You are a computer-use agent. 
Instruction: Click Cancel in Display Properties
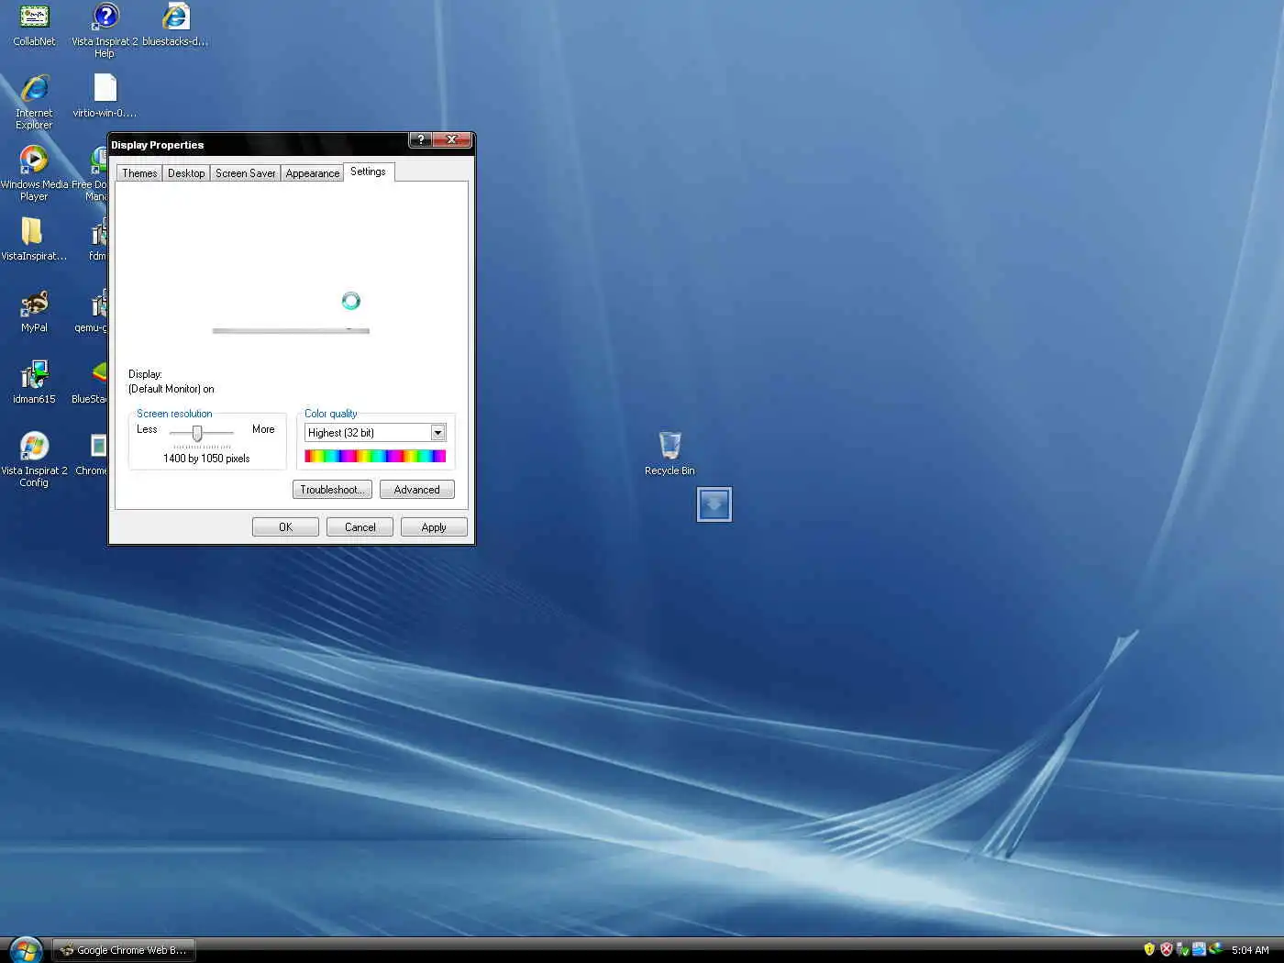pos(360,527)
